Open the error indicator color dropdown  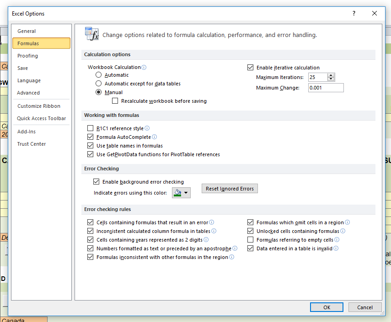(x=181, y=193)
